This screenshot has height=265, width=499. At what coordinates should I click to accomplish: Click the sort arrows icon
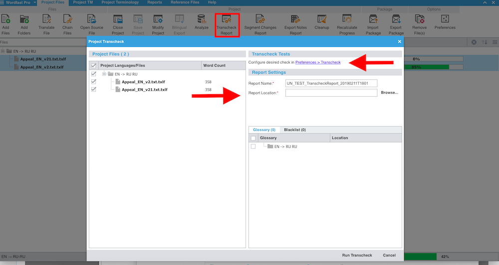[x=485, y=42]
